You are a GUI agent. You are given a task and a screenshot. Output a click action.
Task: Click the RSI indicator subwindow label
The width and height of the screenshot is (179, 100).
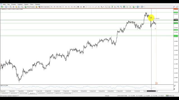(x=4, y=86)
